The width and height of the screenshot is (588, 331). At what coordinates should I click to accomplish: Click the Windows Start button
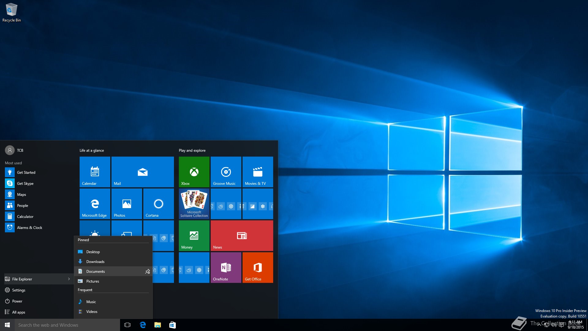[7, 325]
